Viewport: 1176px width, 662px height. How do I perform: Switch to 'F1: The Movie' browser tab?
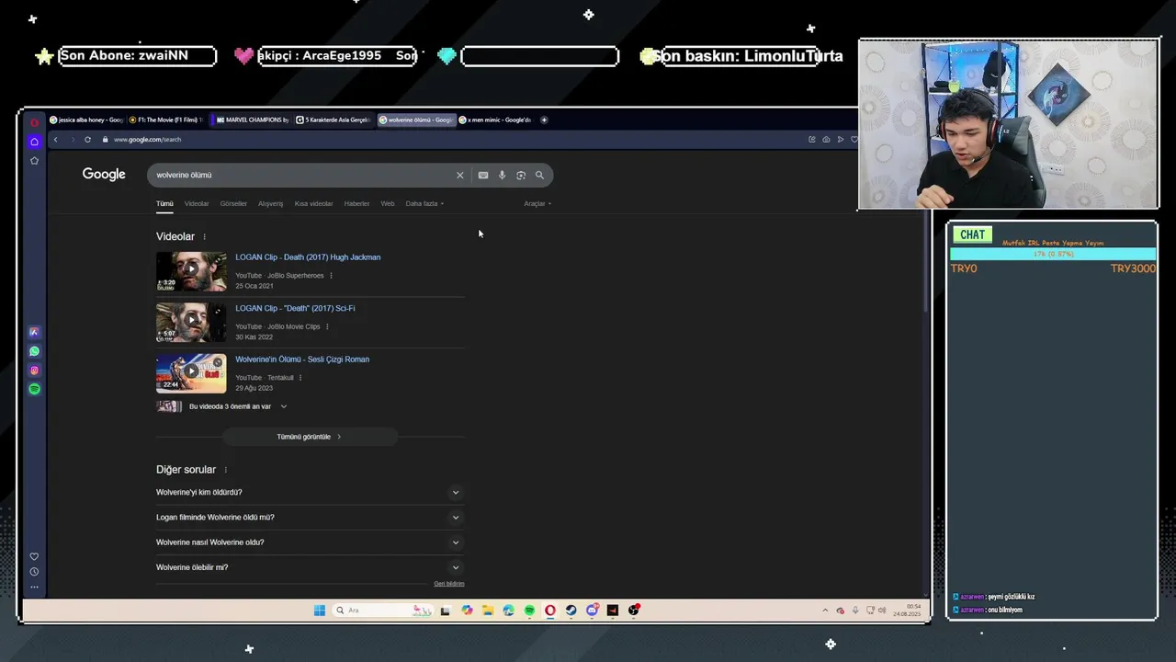coord(165,120)
